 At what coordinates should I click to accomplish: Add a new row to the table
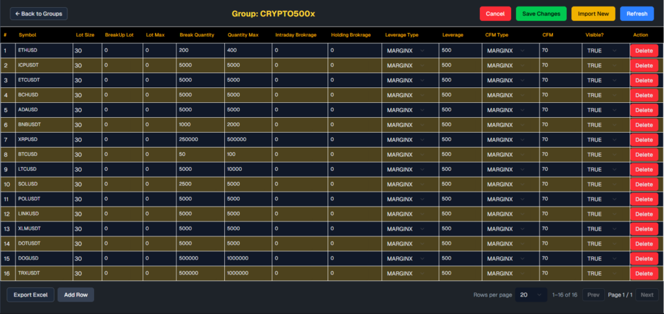[76, 295]
